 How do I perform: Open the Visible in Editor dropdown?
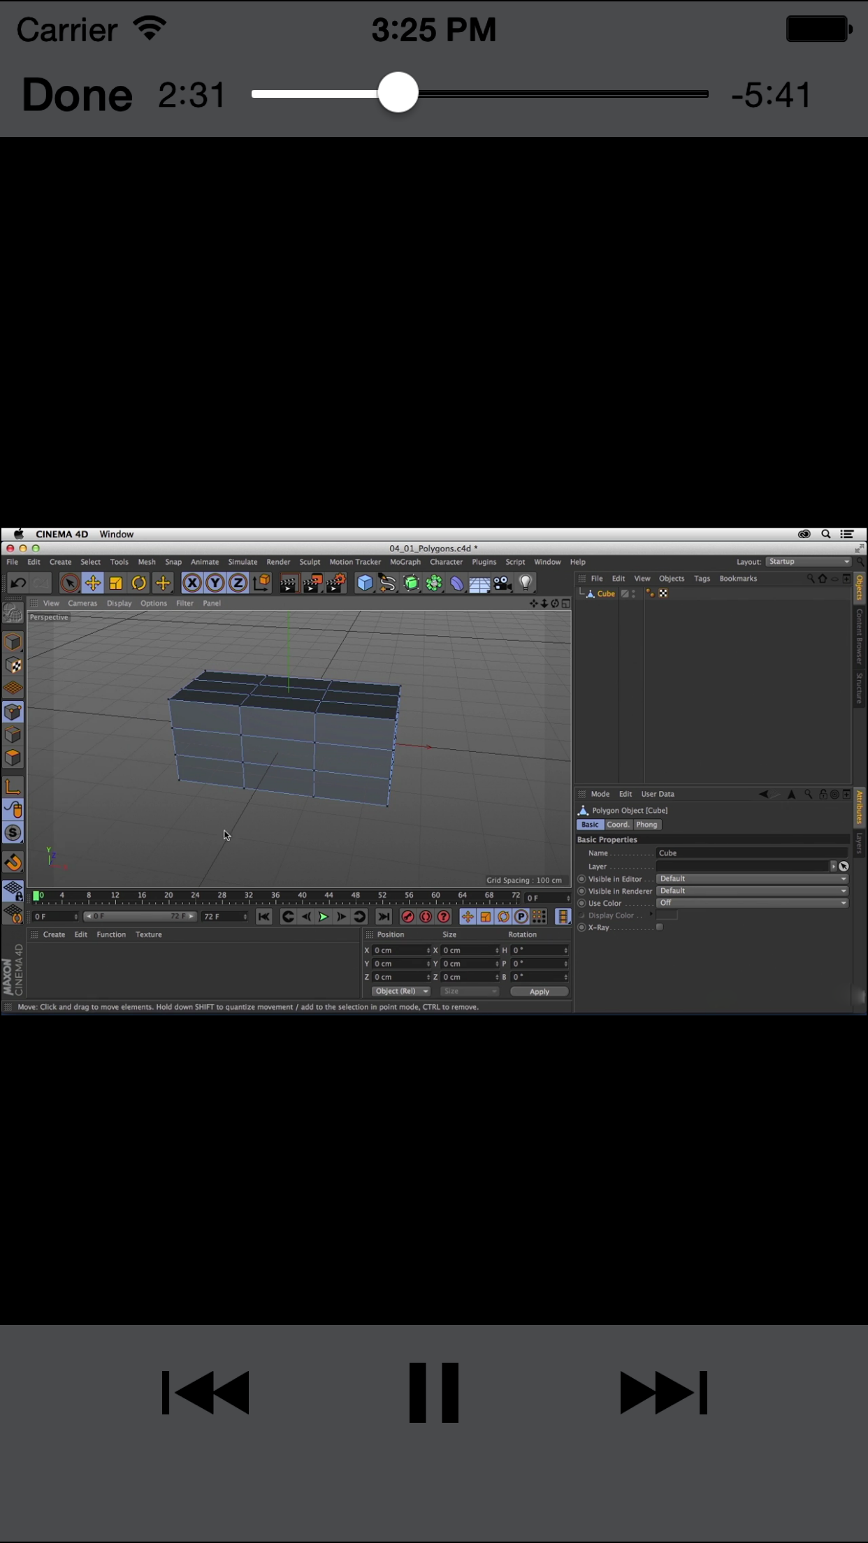pos(752,879)
